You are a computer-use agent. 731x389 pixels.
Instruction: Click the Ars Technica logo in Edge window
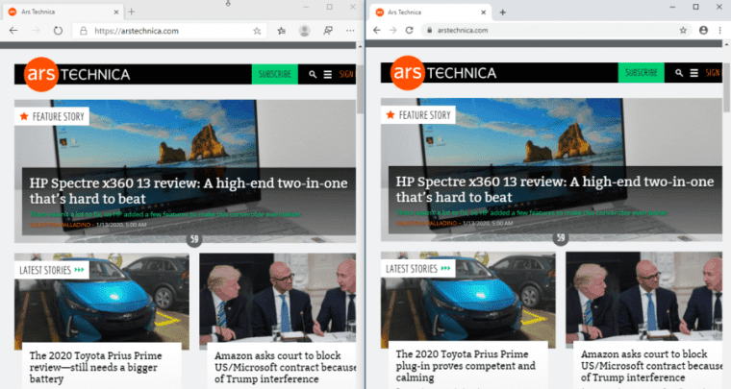click(x=77, y=75)
